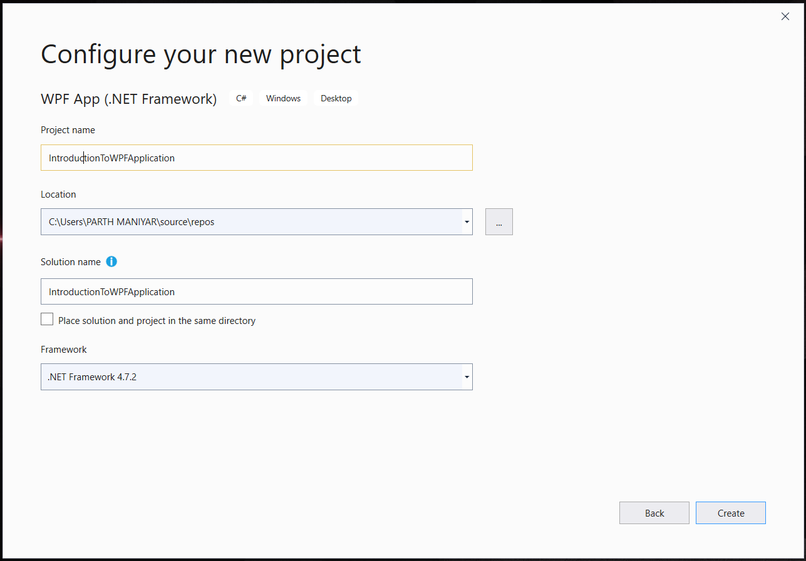Focus the Solution name text field

256,291
